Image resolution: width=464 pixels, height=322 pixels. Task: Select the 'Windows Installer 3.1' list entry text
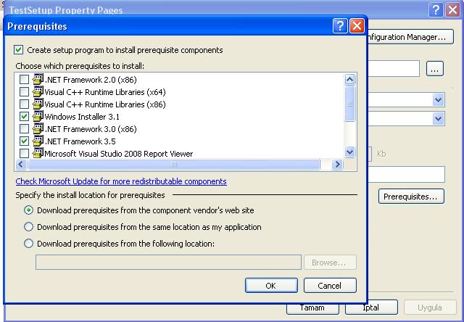coord(82,117)
